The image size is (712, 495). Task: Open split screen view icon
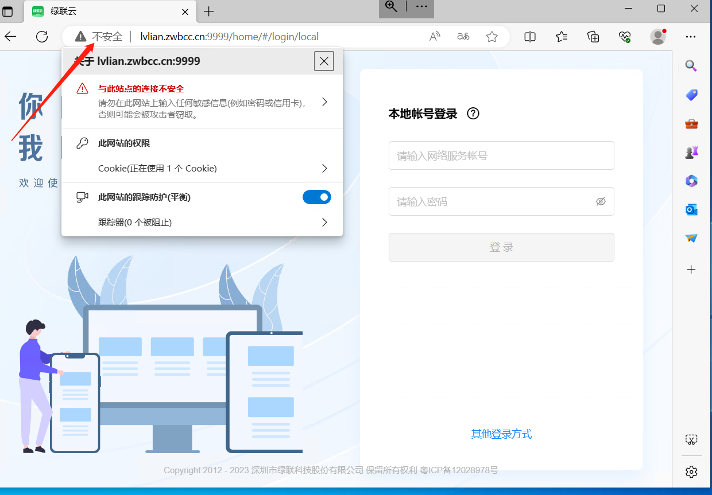tap(530, 37)
